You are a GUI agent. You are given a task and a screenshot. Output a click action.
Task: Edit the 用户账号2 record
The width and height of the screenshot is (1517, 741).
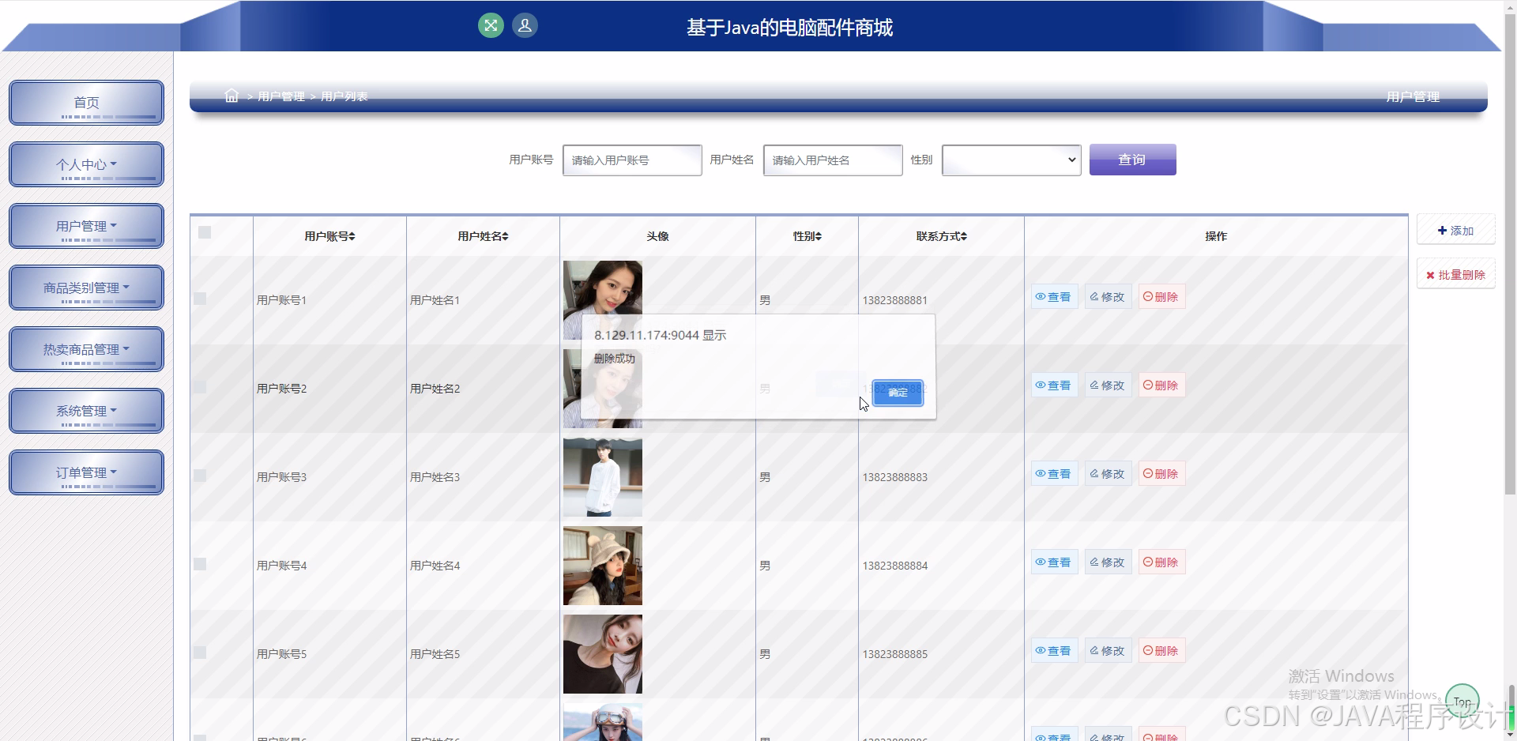1108,386
